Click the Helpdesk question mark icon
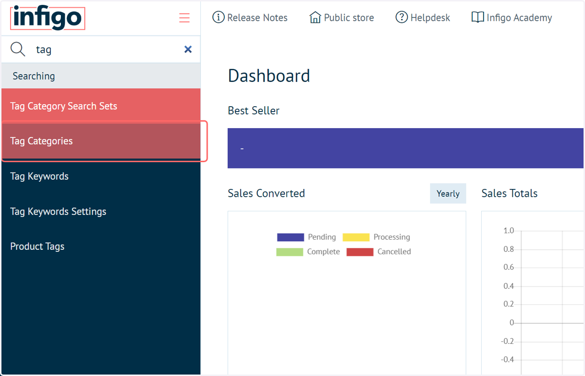Screen dimensions: 585x376 tap(401, 18)
